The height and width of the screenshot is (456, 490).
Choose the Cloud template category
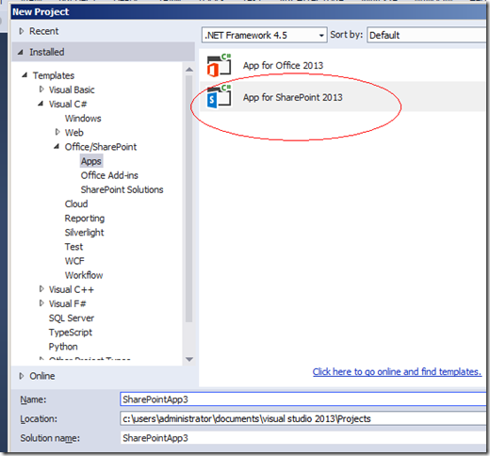76,204
